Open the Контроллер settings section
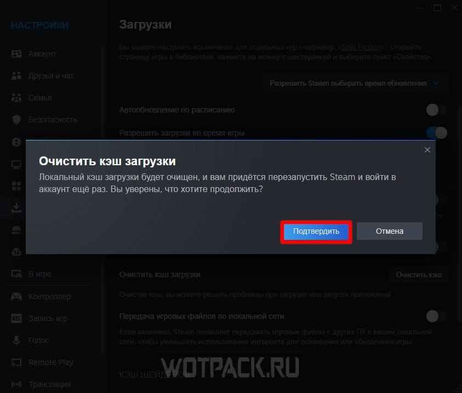462x393 pixels. pyautogui.click(x=49, y=296)
